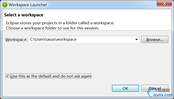This screenshot has height=99, width=174.
Task: Click the C:\Users\asus\workspace path text
Action: coord(53,39)
